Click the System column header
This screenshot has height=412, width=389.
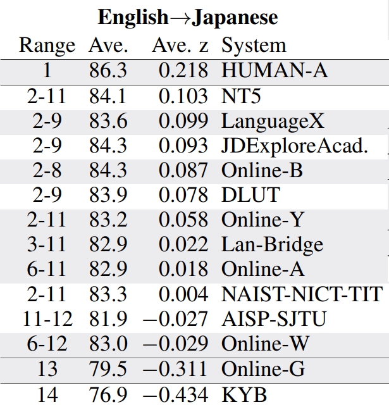click(254, 45)
